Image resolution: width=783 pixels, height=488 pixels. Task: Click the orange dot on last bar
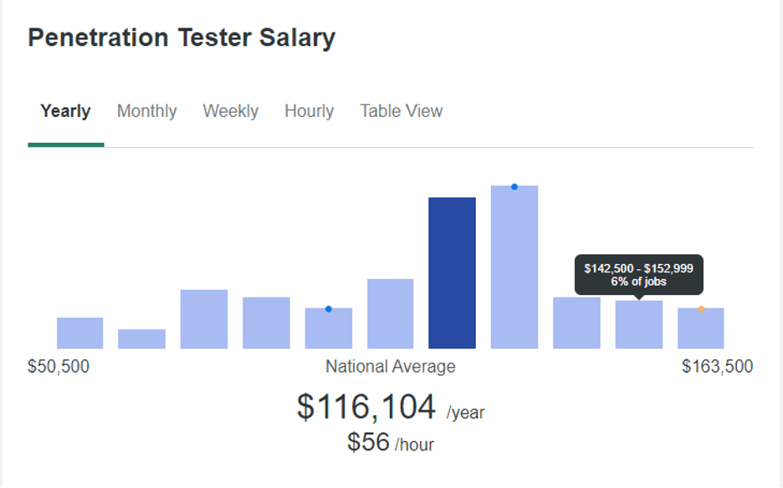click(701, 309)
